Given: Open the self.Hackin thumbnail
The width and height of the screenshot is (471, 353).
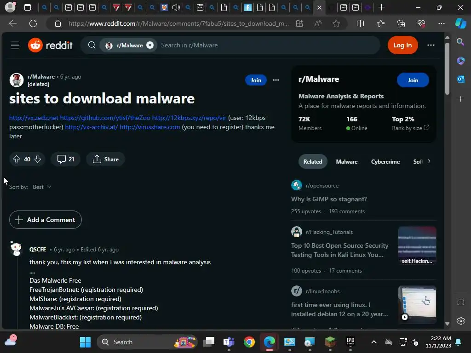Looking at the screenshot, I should pos(417,245).
